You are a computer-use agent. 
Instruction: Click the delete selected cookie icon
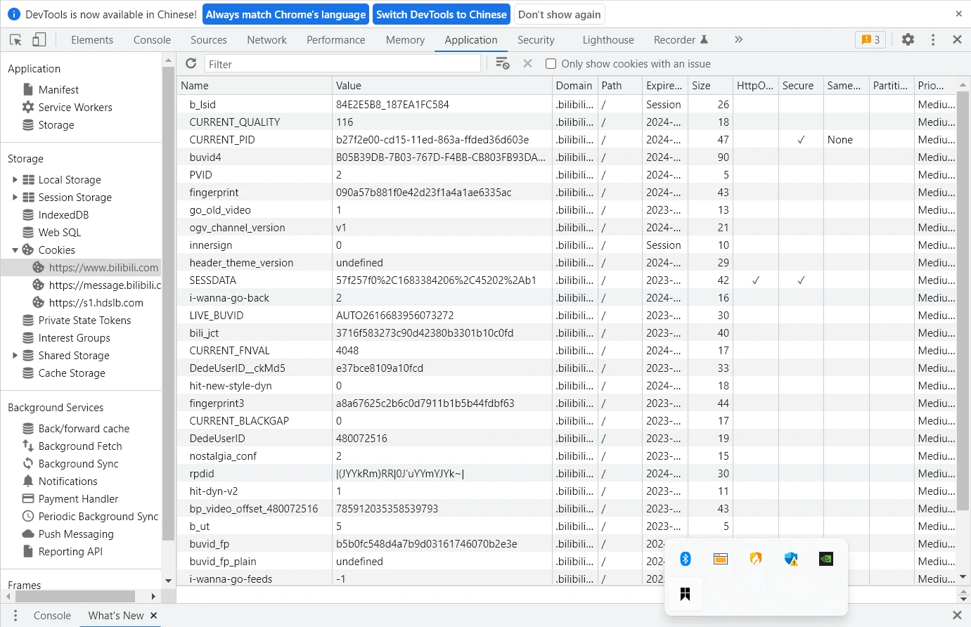(x=528, y=64)
